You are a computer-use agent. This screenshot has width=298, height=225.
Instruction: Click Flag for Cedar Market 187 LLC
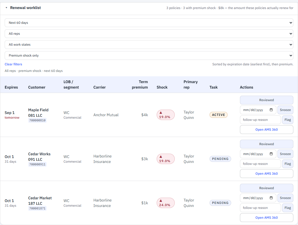tap(288, 208)
